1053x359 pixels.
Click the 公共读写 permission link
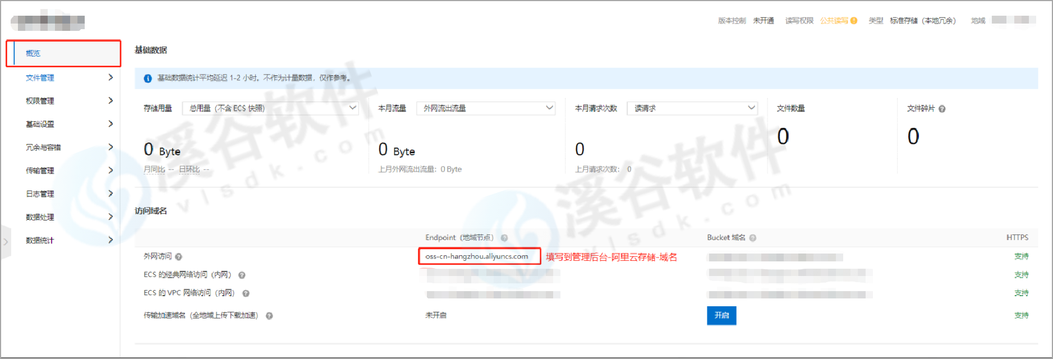click(x=834, y=21)
